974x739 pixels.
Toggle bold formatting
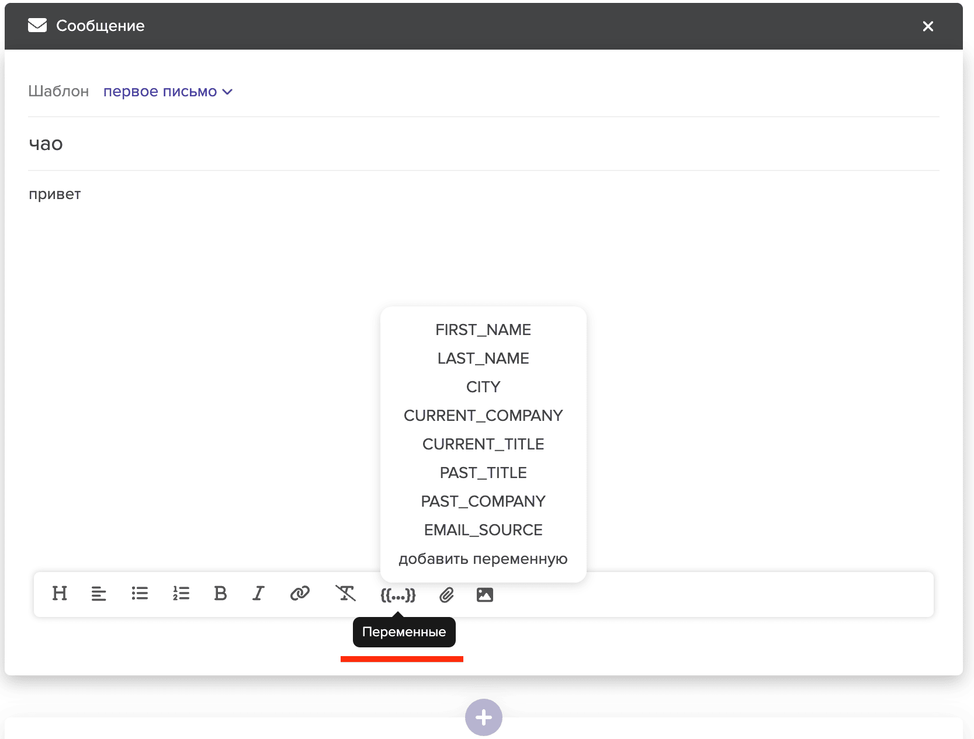tap(220, 594)
